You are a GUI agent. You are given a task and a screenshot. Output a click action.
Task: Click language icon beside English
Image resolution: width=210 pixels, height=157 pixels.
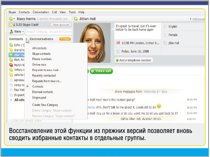(165, 27)
